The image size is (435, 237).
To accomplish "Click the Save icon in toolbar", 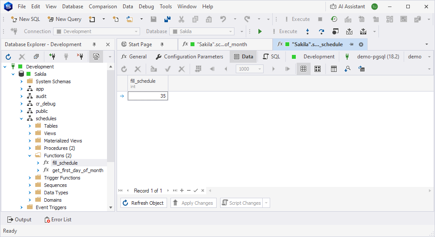I will click(x=154, y=19).
